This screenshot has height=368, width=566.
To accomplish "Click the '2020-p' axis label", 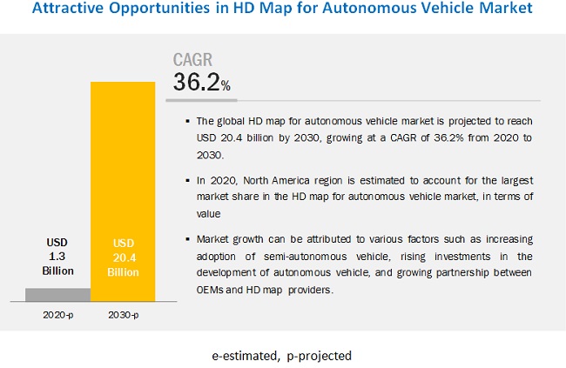I will [57, 311].
